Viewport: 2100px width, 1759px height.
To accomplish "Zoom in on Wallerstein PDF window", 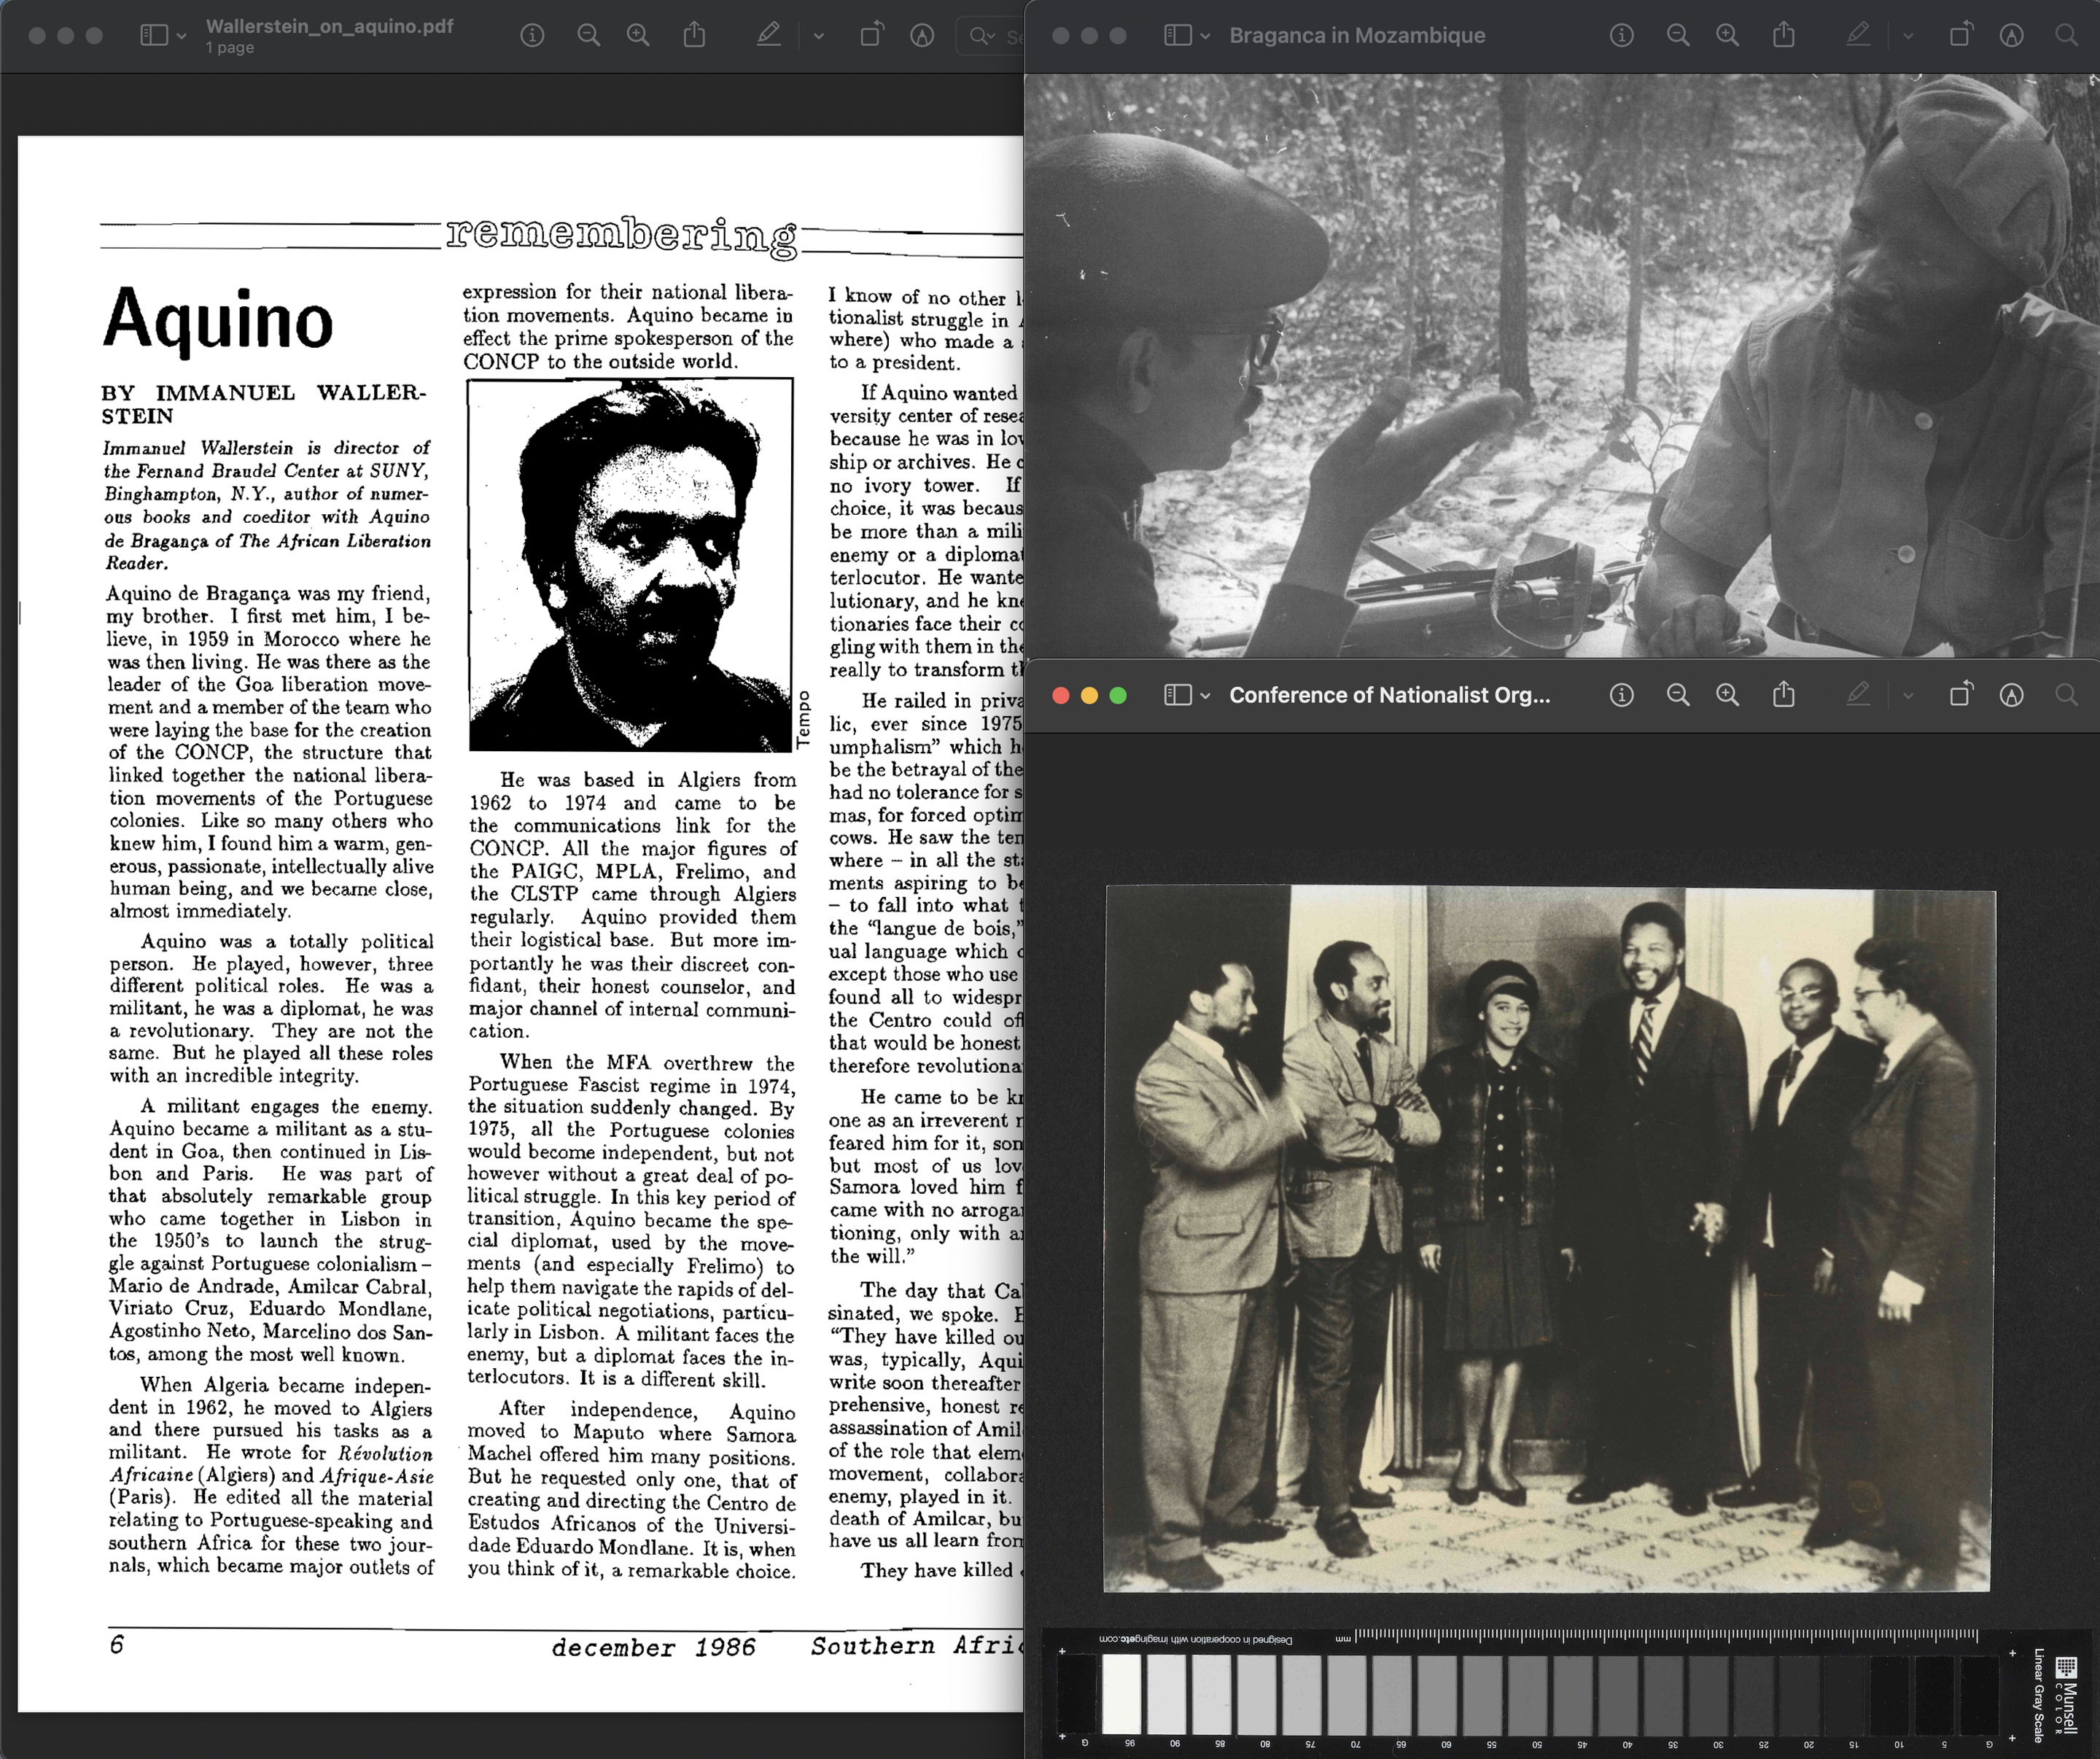I will (x=638, y=36).
